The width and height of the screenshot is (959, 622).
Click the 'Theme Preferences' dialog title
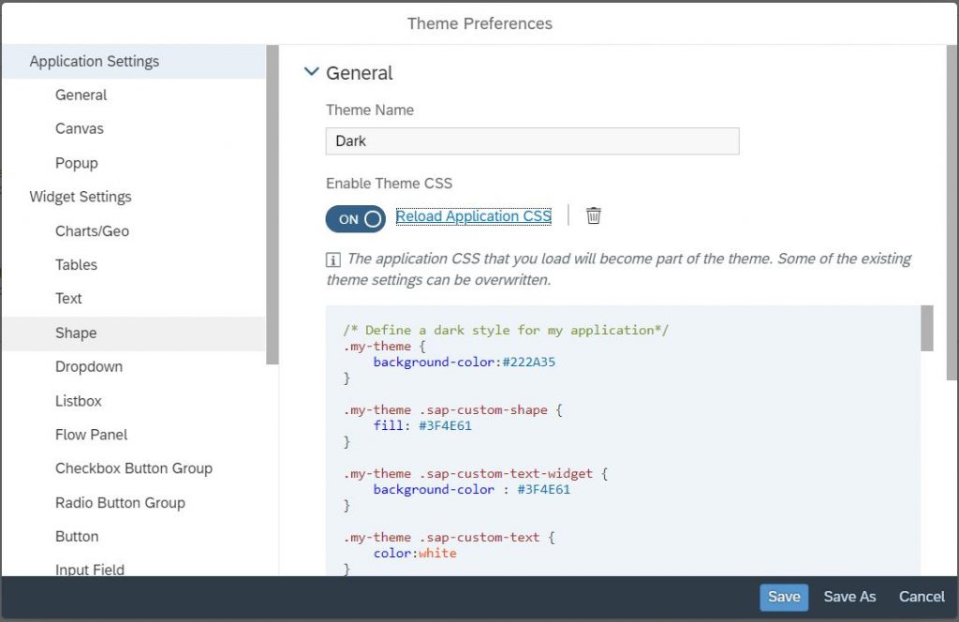(x=479, y=23)
